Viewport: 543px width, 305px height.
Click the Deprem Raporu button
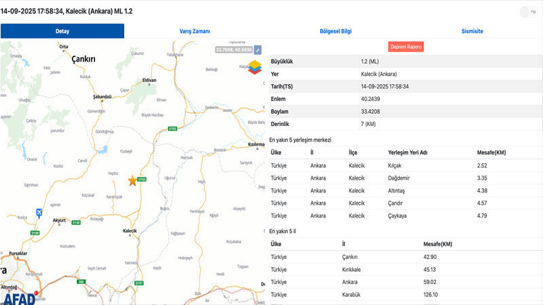pyautogui.click(x=406, y=47)
